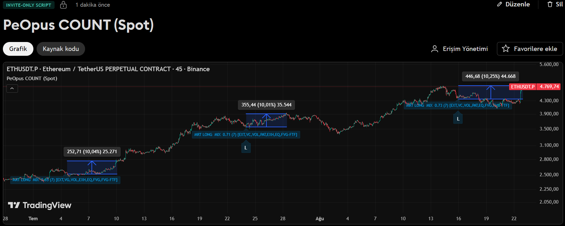This screenshot has height=226, width=565.
Task: Select the 446,68 (10,25%) measurement label
Action: [x=490, y=76]
